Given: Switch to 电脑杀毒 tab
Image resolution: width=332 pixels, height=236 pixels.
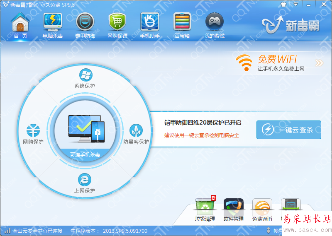Looking at the screenshot, I should (53, 26).
